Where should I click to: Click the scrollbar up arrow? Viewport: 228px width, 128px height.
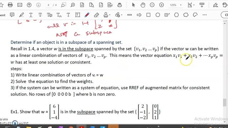click(225, 23)
